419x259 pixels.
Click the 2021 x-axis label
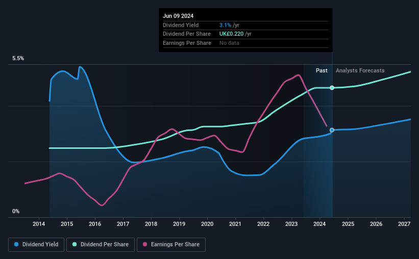235,224
